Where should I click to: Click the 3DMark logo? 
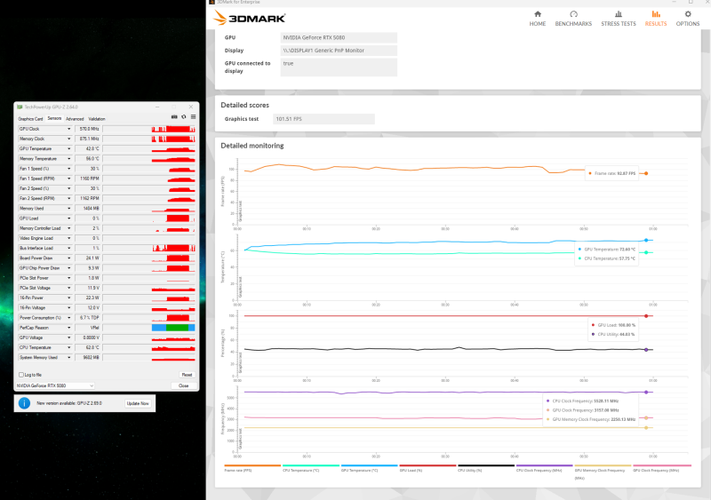point(249,18)
